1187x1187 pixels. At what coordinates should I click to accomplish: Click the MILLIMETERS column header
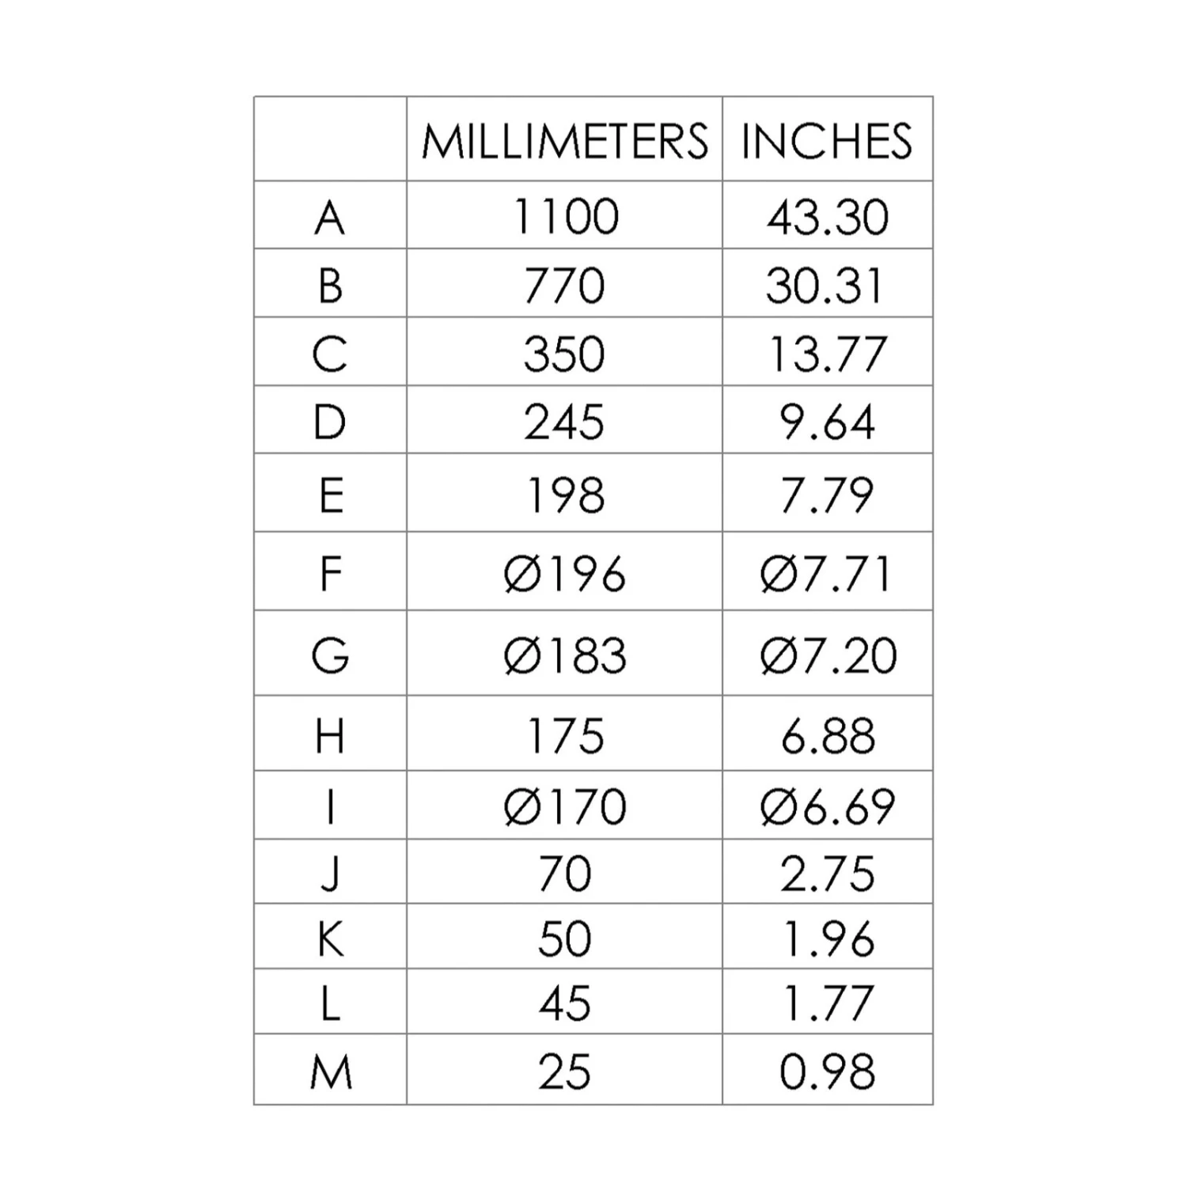click(x=564, y=141)
